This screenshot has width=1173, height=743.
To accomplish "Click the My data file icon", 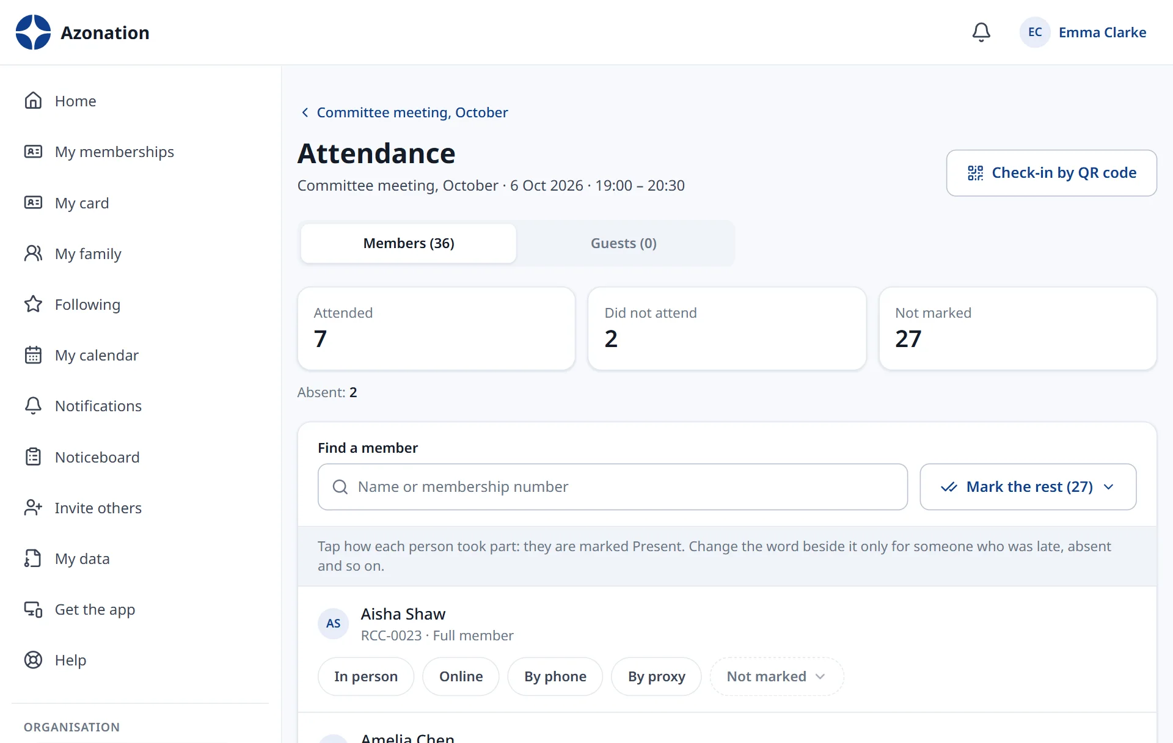I will [x=33, y=558].
